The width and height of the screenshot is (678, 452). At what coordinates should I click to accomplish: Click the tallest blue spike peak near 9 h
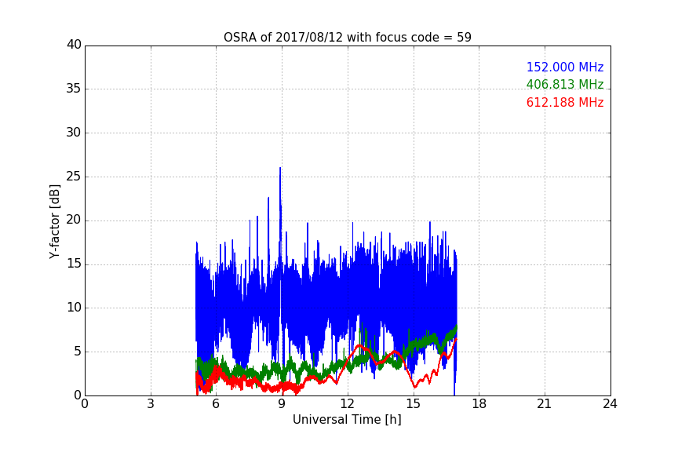280,168
